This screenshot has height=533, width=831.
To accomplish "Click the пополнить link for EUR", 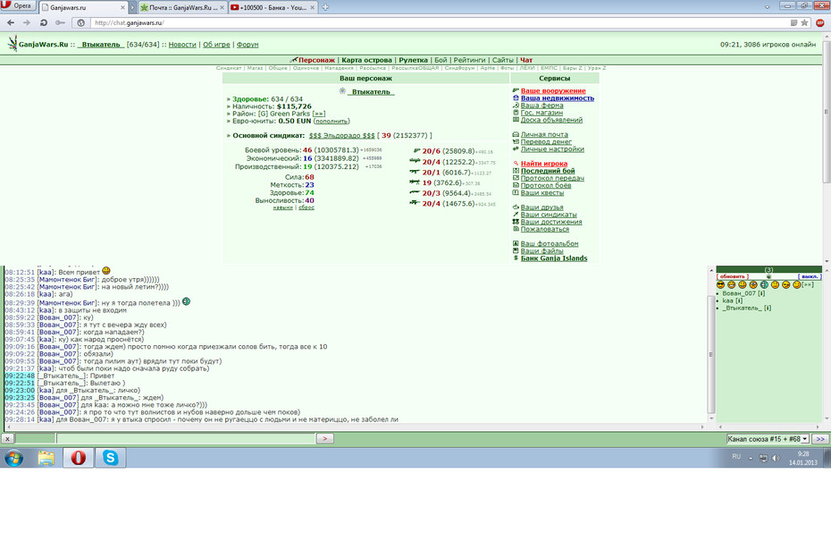I will [332, 121].
